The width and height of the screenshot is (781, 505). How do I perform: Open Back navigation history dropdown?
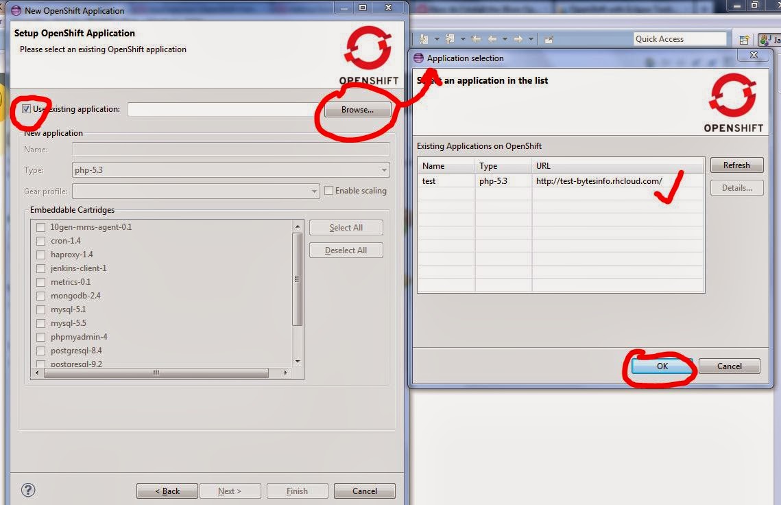click(505, 39)
